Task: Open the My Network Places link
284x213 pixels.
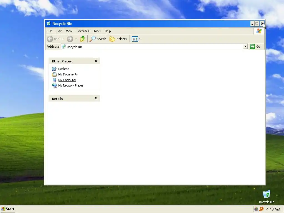Action: click(x=71, y=85)
